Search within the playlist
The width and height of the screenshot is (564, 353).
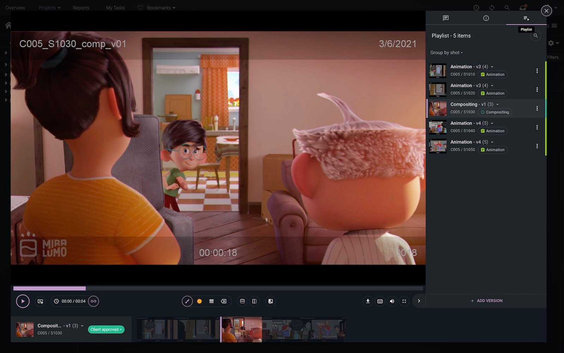[x=535, y=36]
